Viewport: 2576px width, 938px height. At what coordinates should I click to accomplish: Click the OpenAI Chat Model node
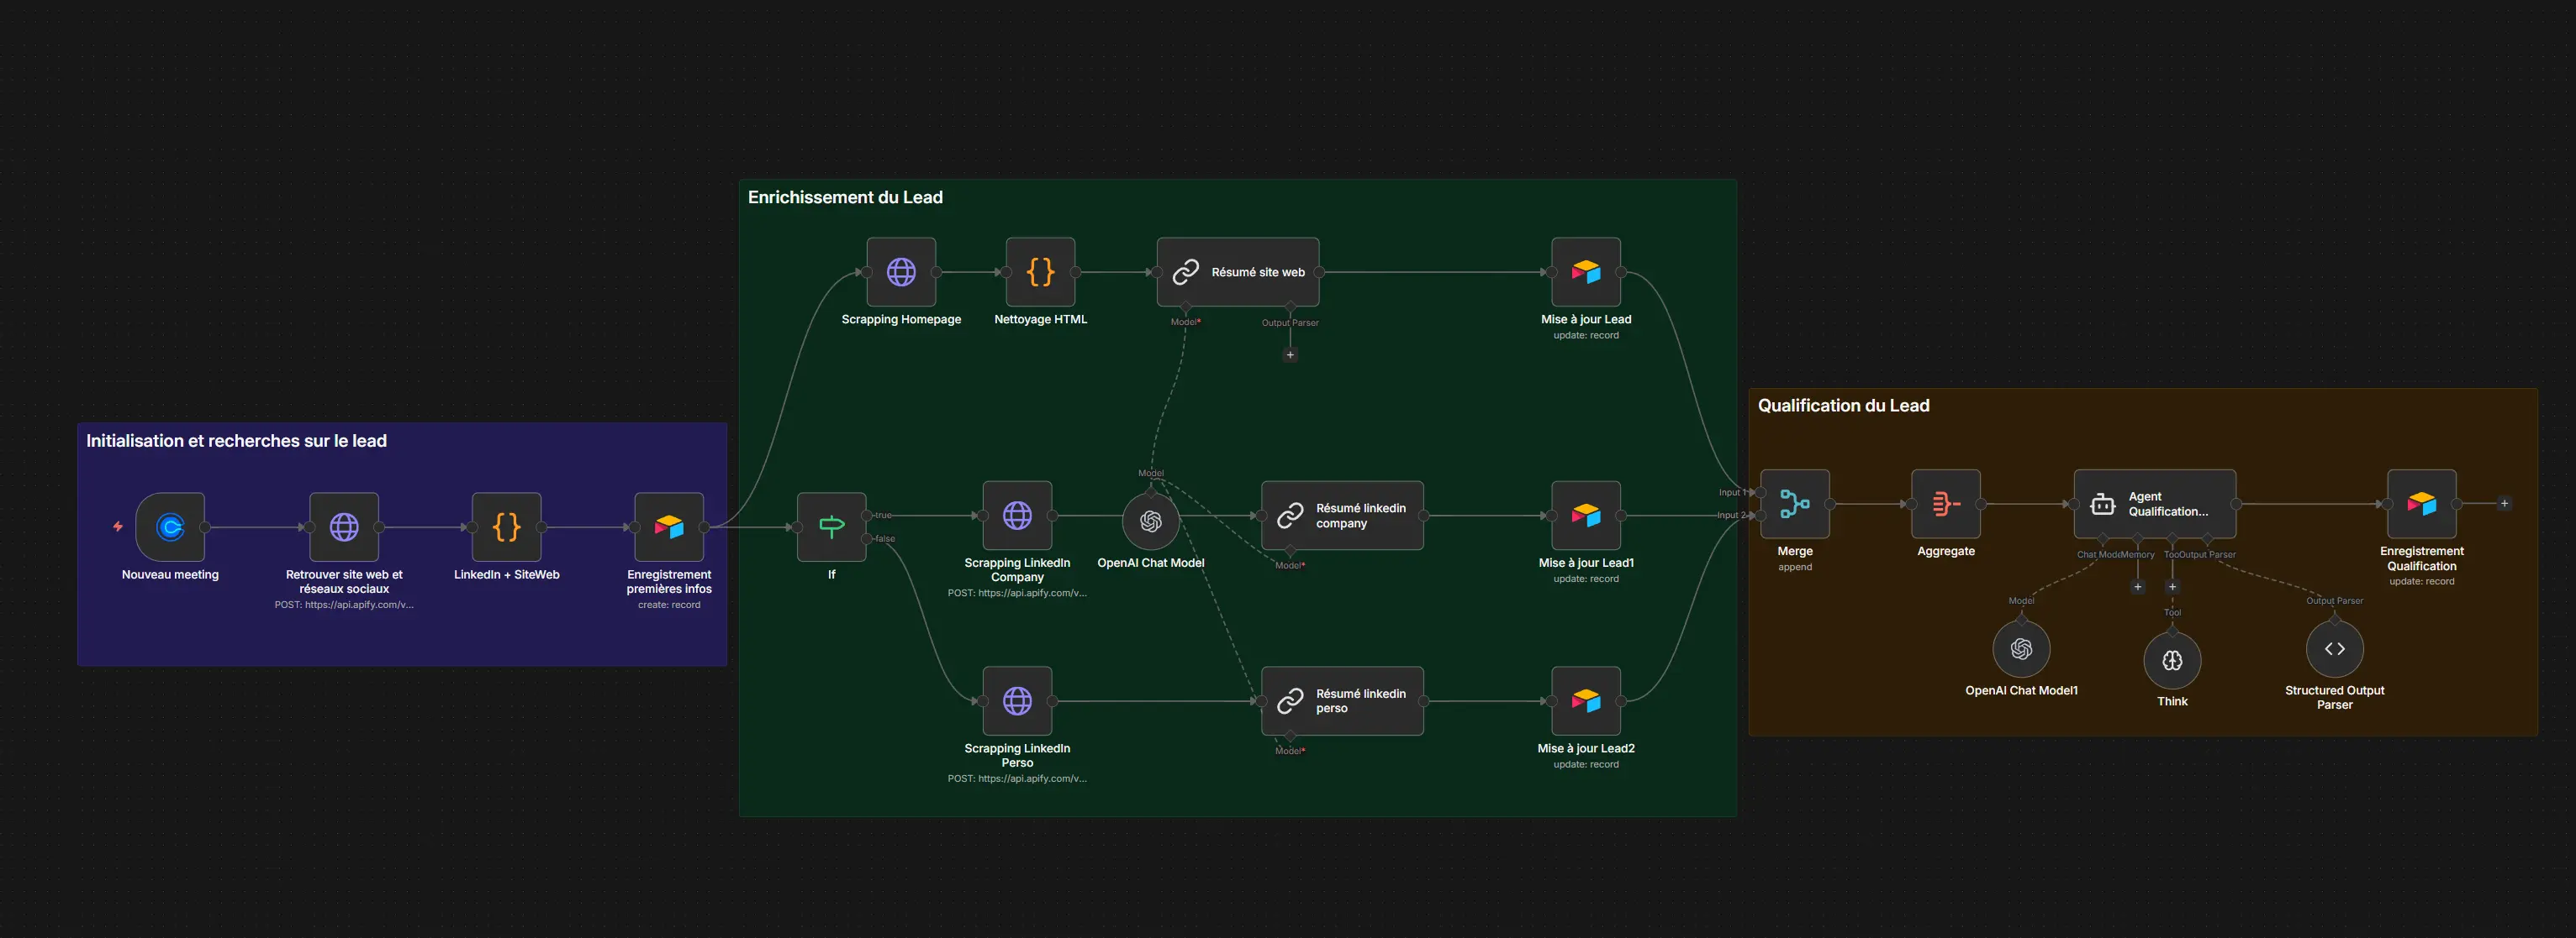pos(1150,521)
